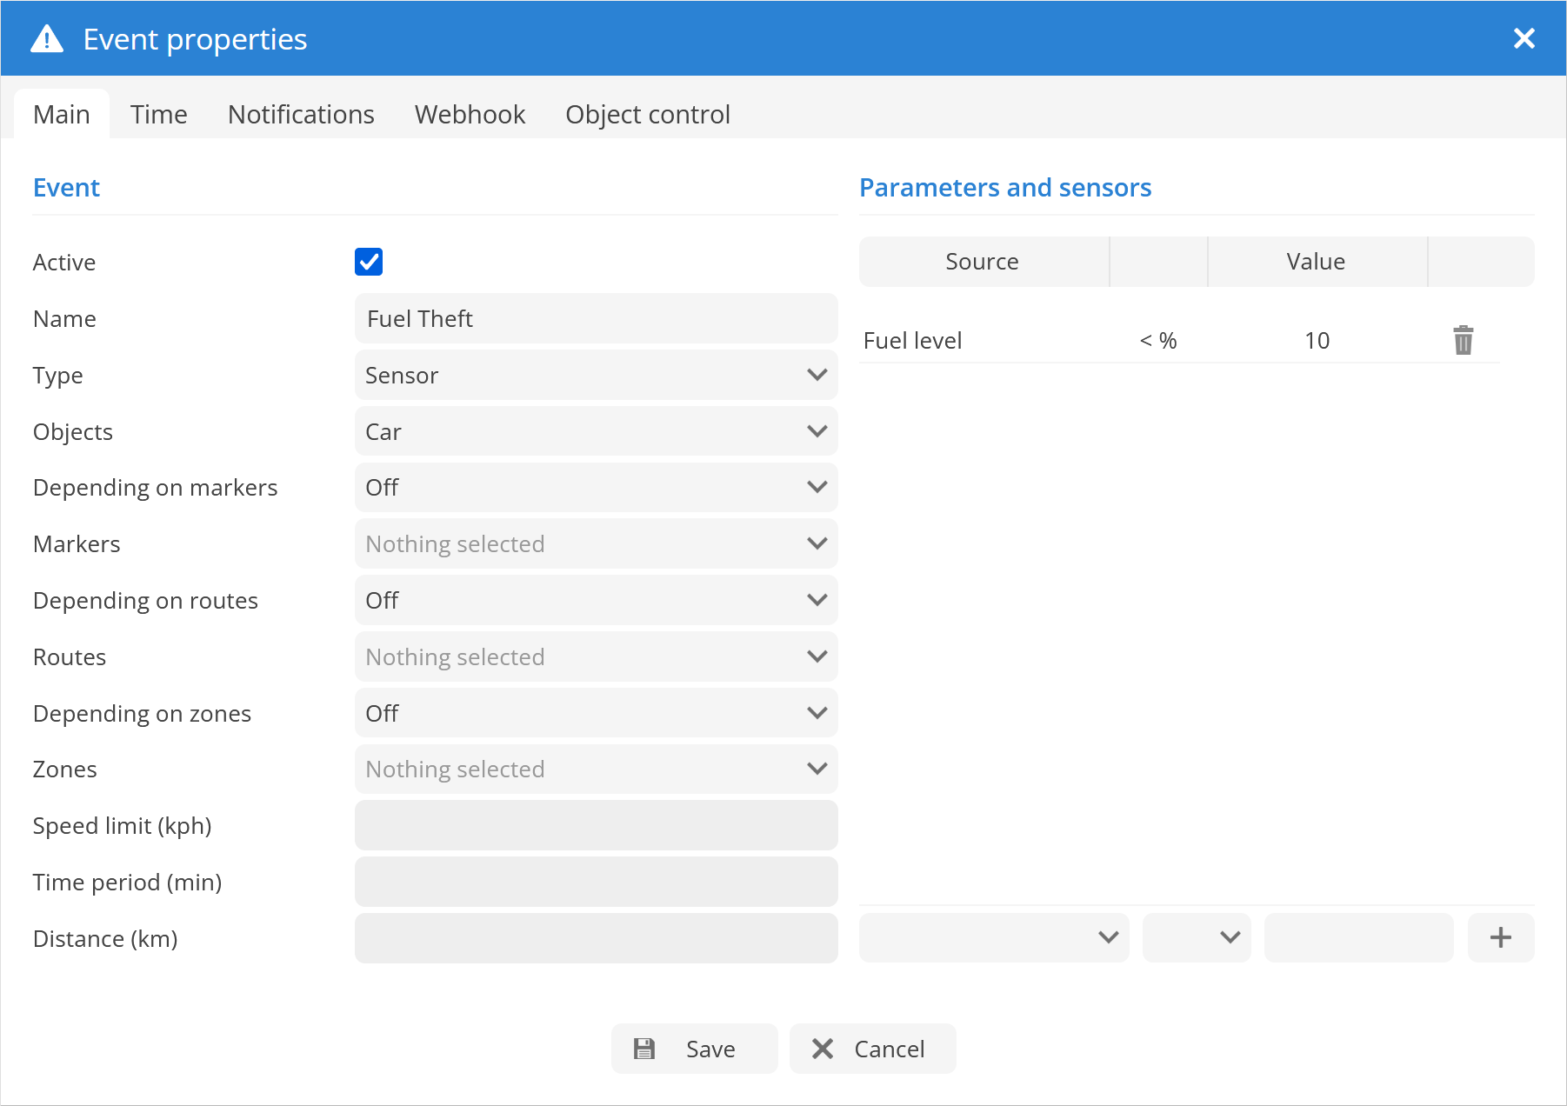The image size is (1567, 1106).
Task: Click the Name field containing Fuel Theft
Action: coord(596,318)
